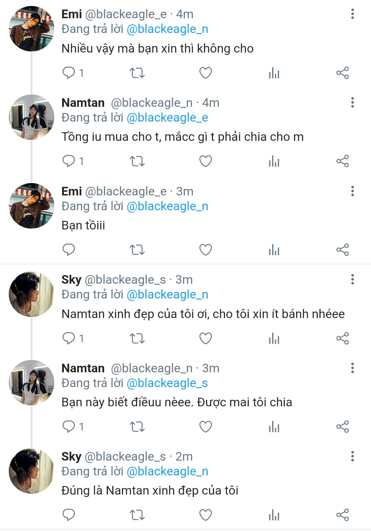
Task: Like Sky's tweet "Đúng là Namtan xinh đẹp của tôi"
Action: 205,515
